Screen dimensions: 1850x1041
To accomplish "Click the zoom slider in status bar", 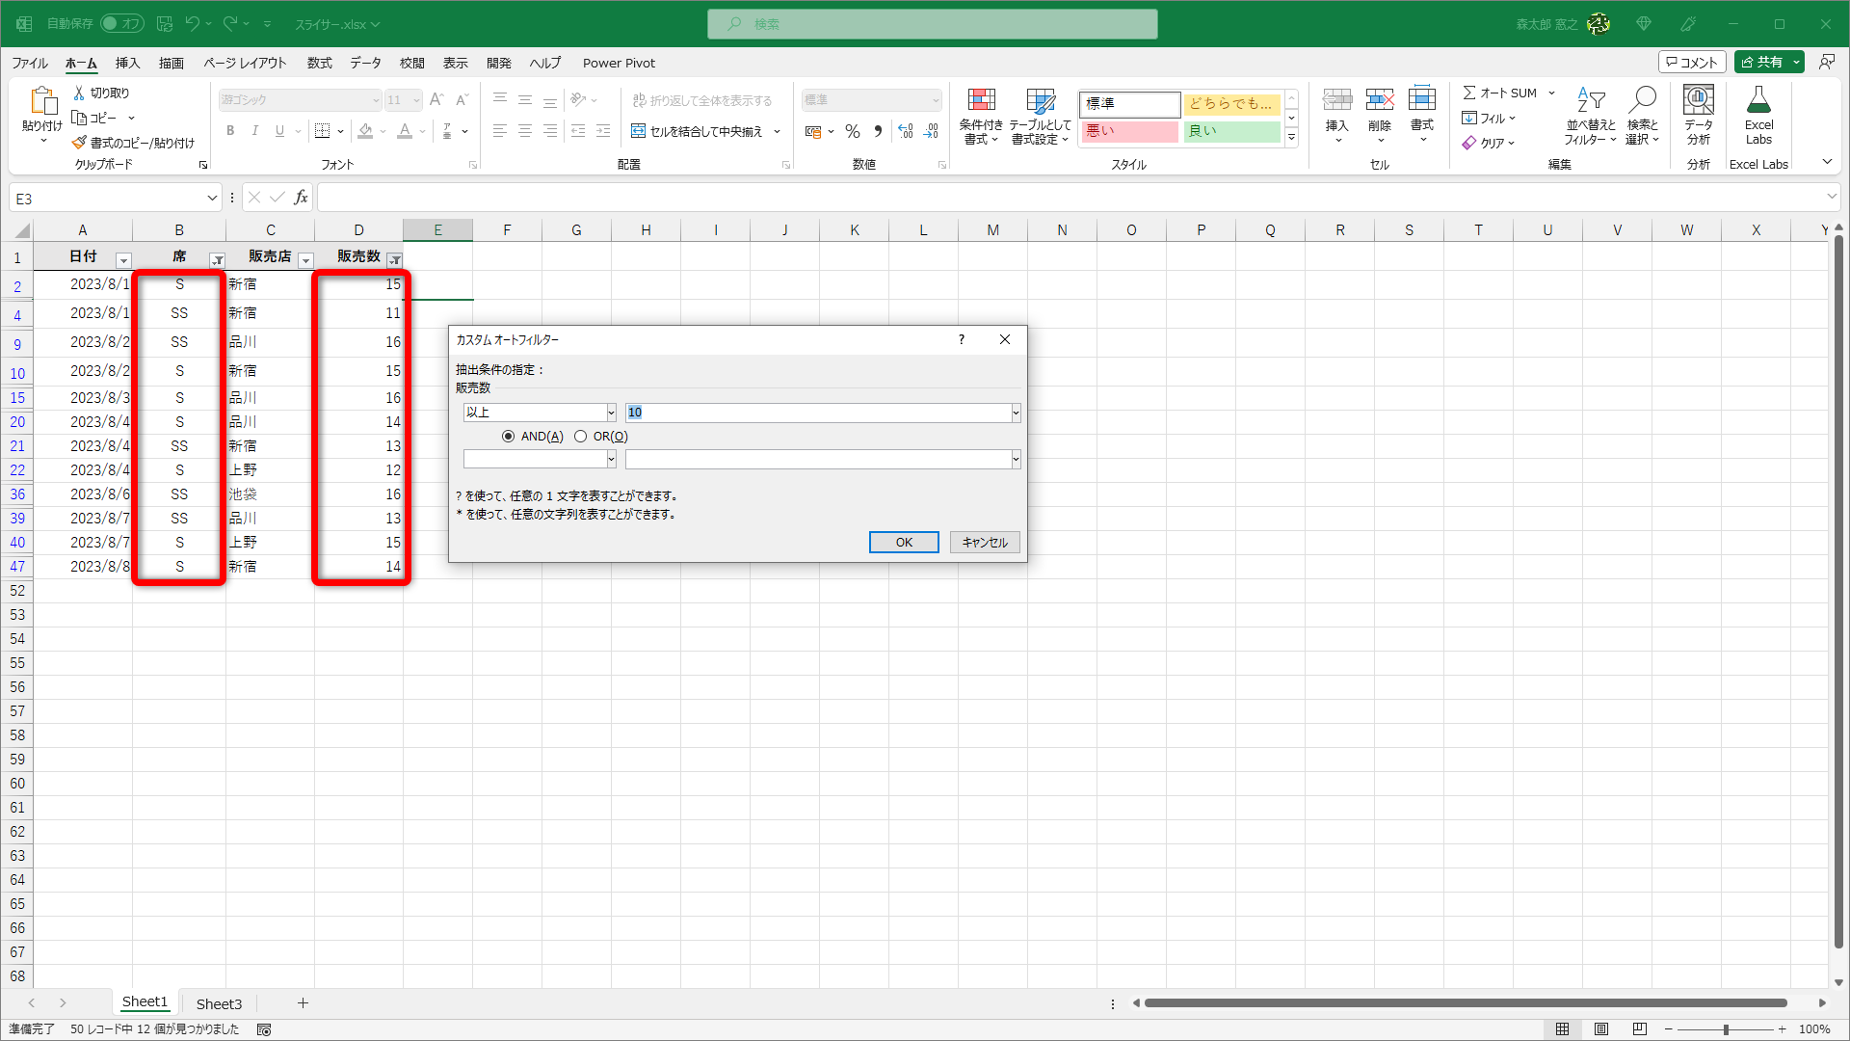I will point(1725,1029).
